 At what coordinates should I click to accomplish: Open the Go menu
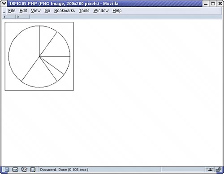click(47, 11)
